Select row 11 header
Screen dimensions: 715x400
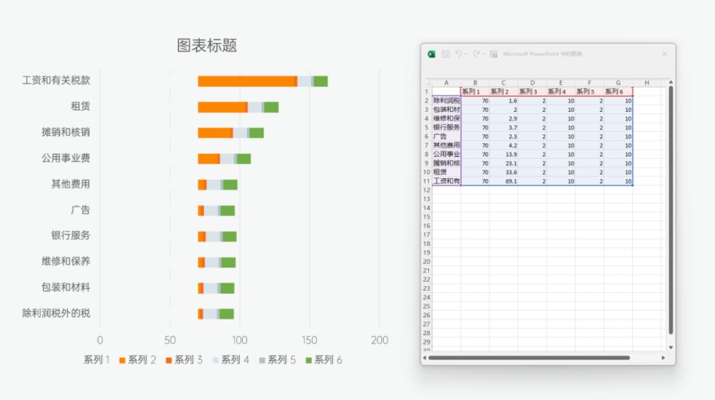pyautogui.click(x=427, y=181)
